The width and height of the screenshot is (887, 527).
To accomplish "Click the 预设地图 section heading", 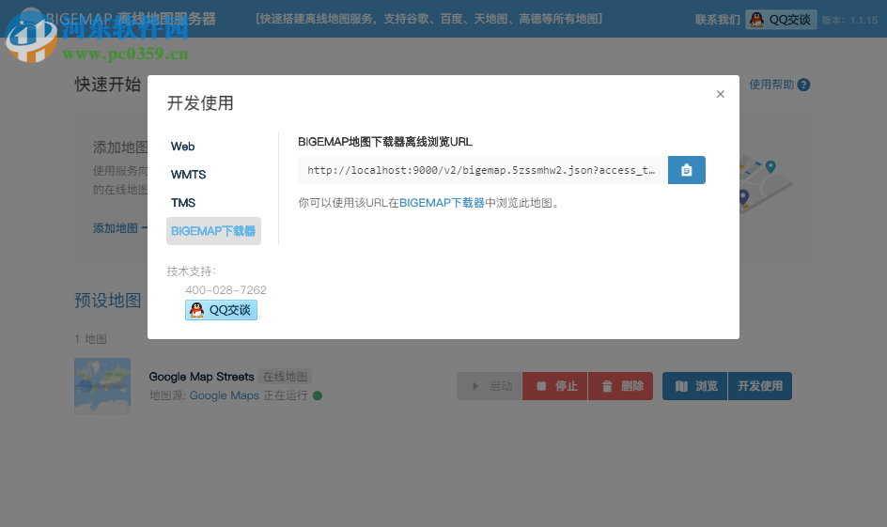I will click(x=107, y=301).
